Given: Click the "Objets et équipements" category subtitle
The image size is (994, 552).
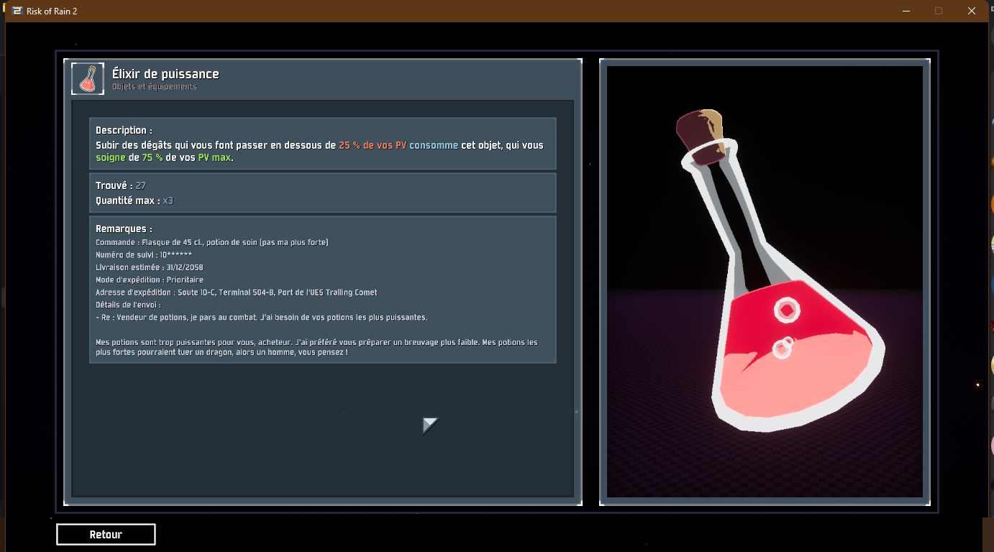Looking at the screenshot, I should coord(154,87).
